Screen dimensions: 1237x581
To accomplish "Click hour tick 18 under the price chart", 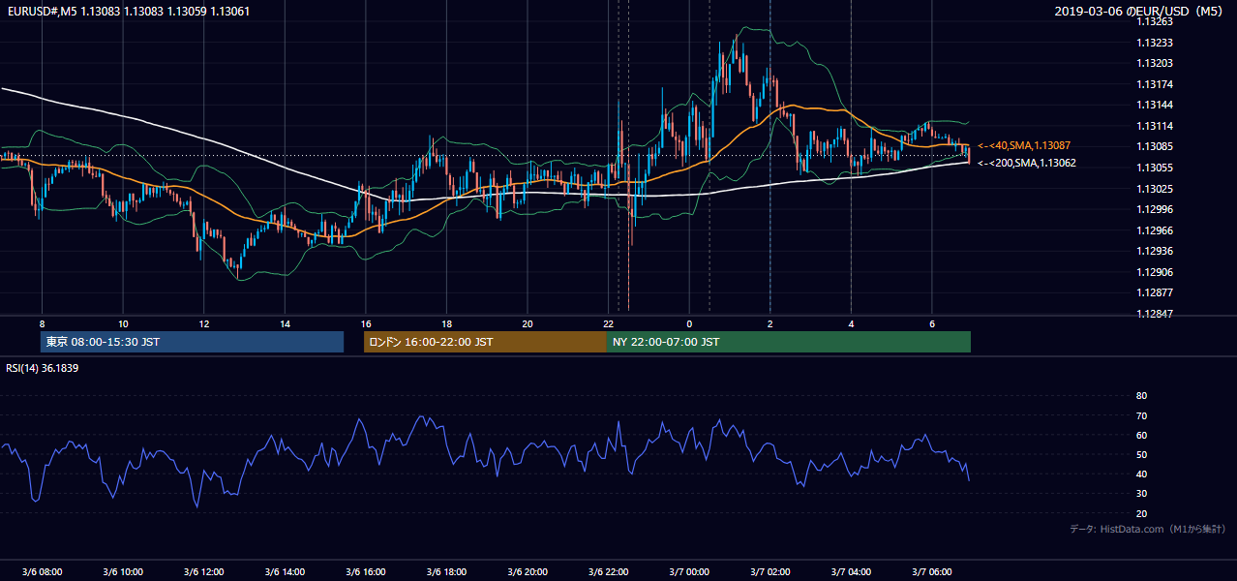I will coord(446,323).
